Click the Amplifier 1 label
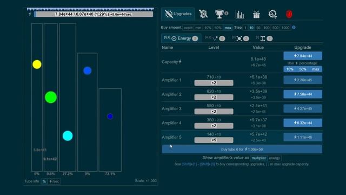The height and width of the screenshot is (195, 346). [x=171, y=80]
